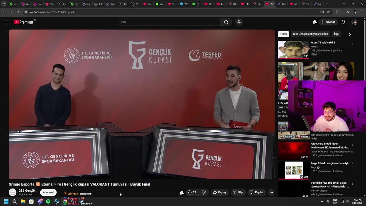Click the search magnifier button
Screen dimensions: 366x206
(226, 22)
